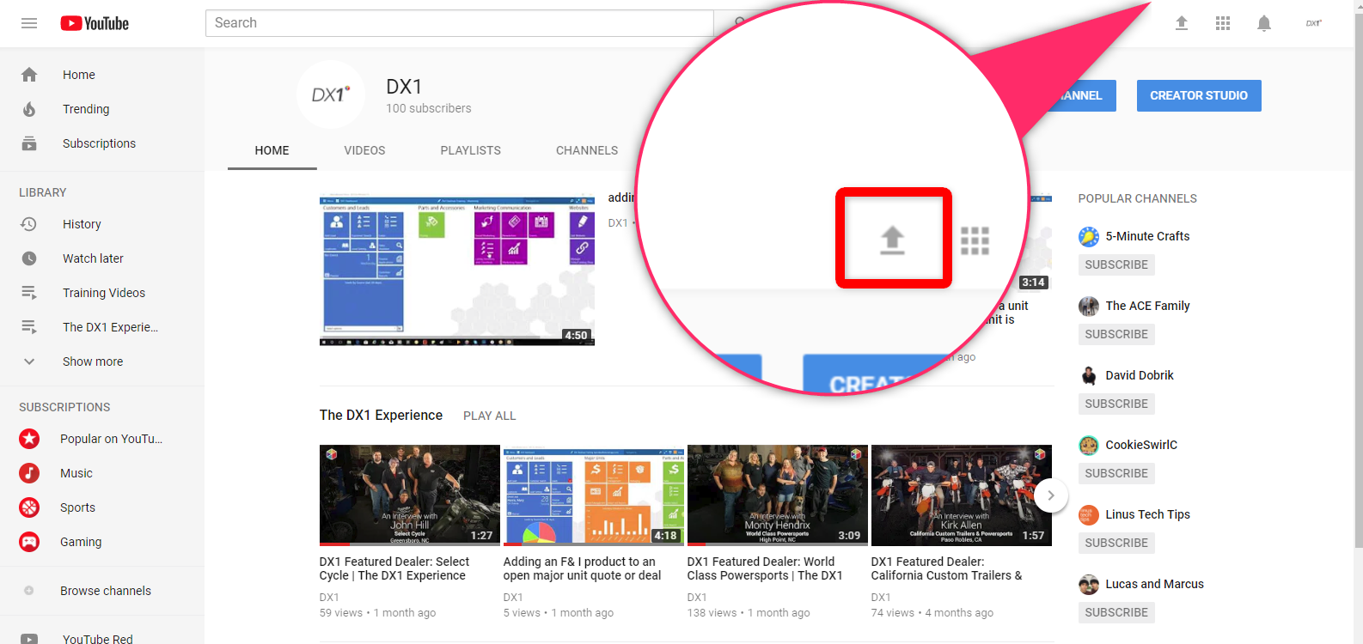The image size is (1363, 644).
Task: Click '59 views · 1 month ago' text
Action: (378, 613)
